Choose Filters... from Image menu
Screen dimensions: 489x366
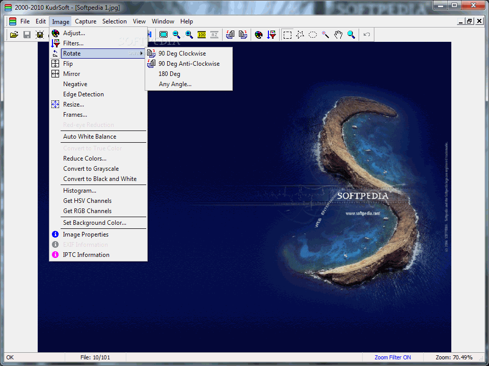pyautogui.click(x=98, y=43)
